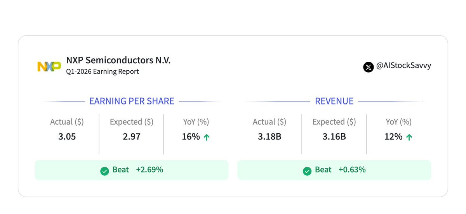This screenshot has width=466, height=214.
Task: Click the EARNING PER SHARE heading
Action: (x=132, y=101)
